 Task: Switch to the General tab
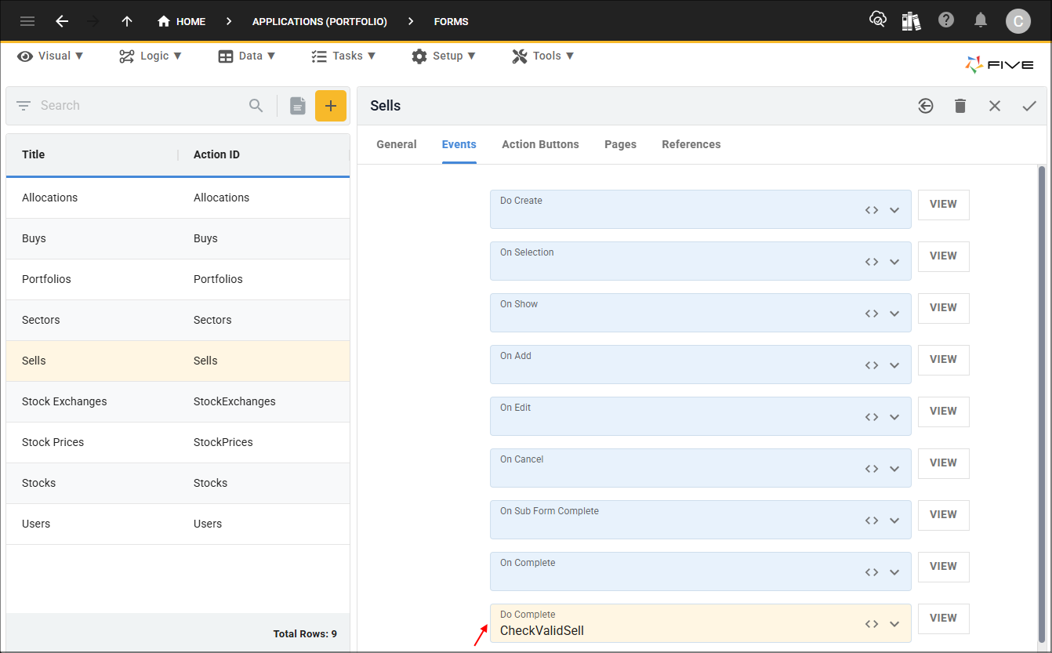coord(397,144)
